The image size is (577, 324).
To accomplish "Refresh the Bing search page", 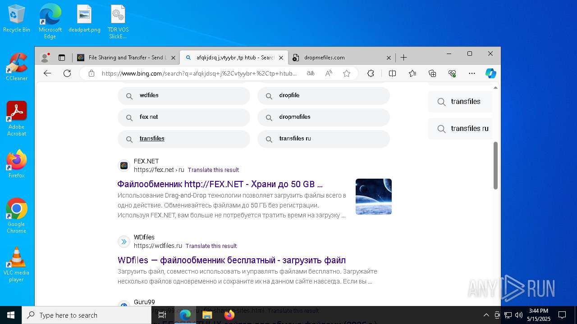I will coord(67,73).
